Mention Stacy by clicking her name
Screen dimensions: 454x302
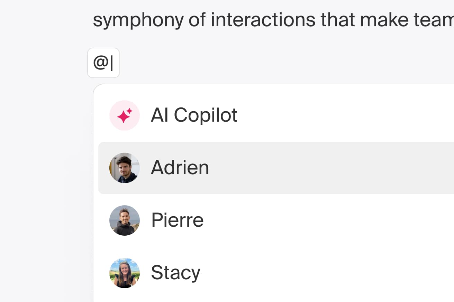coord(175,273)
